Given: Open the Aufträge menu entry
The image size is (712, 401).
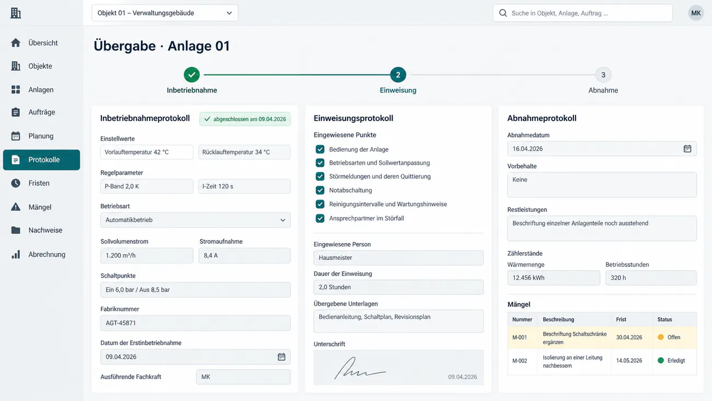Looking at the screenshot, I should 42,112.
